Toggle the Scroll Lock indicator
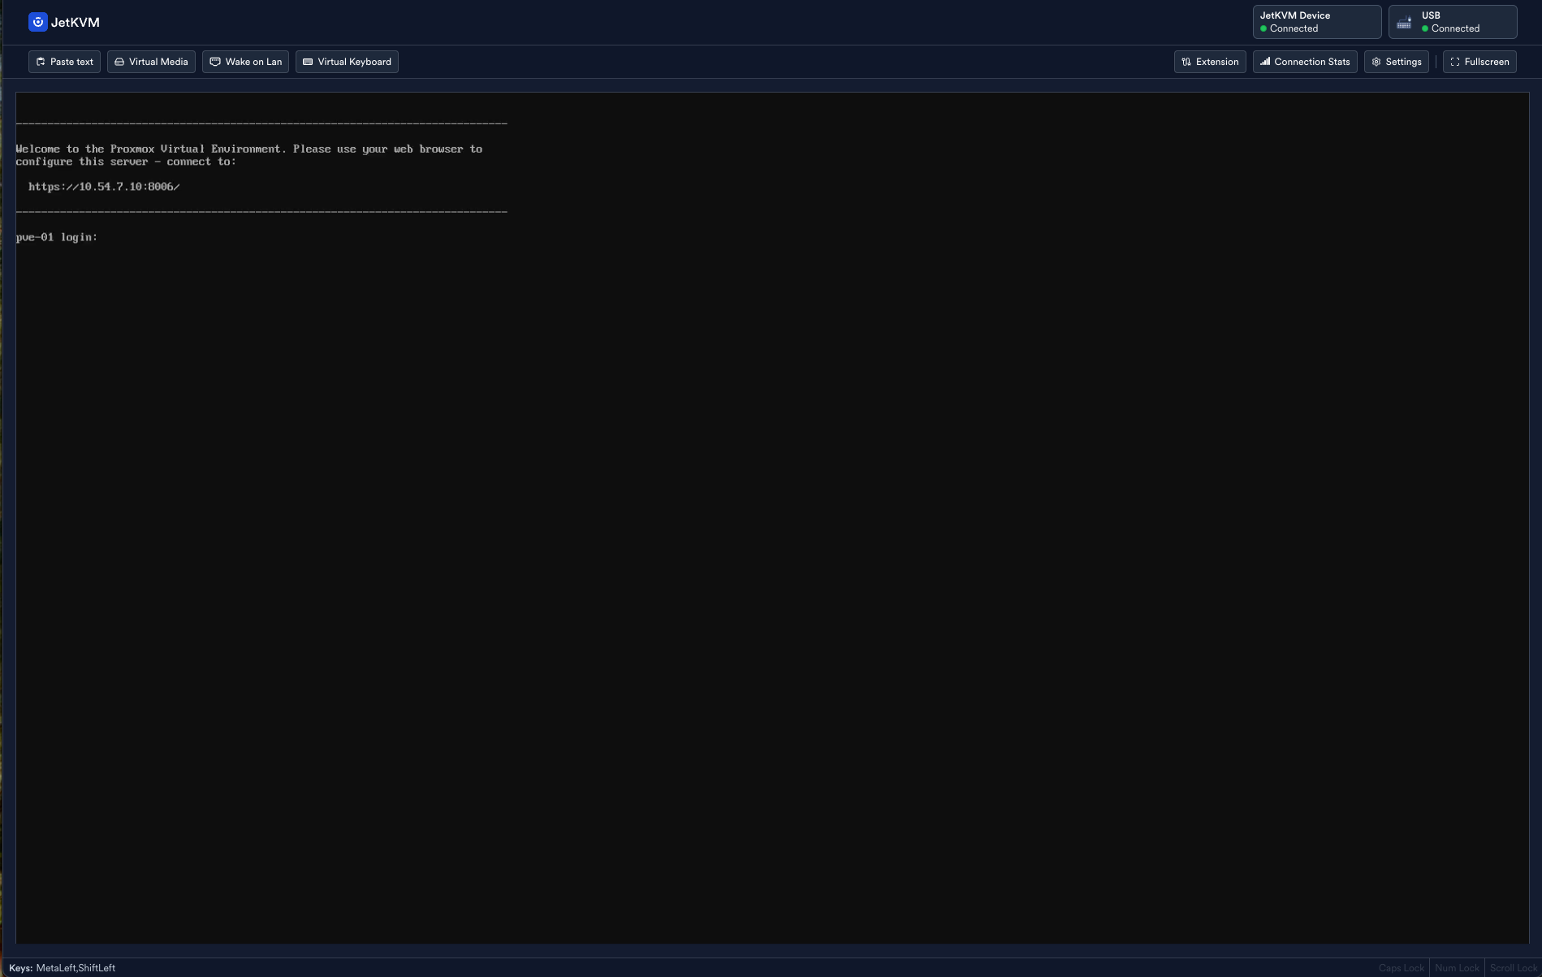This screenshot has width=1542, height=977. [x=1514, y=968]
